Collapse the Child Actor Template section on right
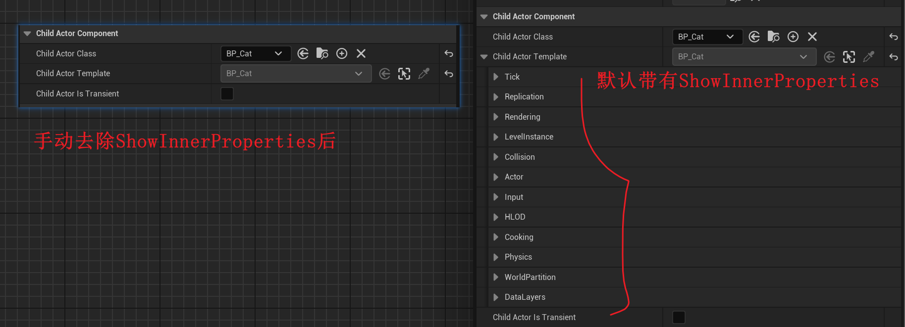 [x=484, y=57]
